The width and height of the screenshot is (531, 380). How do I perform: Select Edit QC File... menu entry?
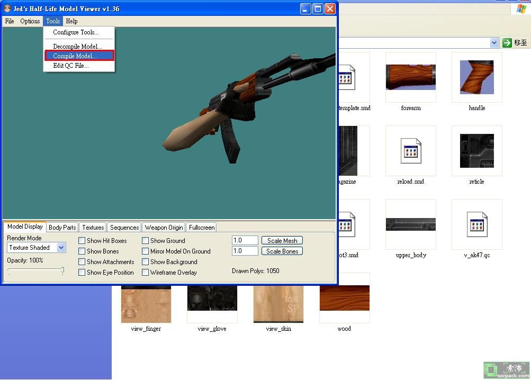click(71, 66)
